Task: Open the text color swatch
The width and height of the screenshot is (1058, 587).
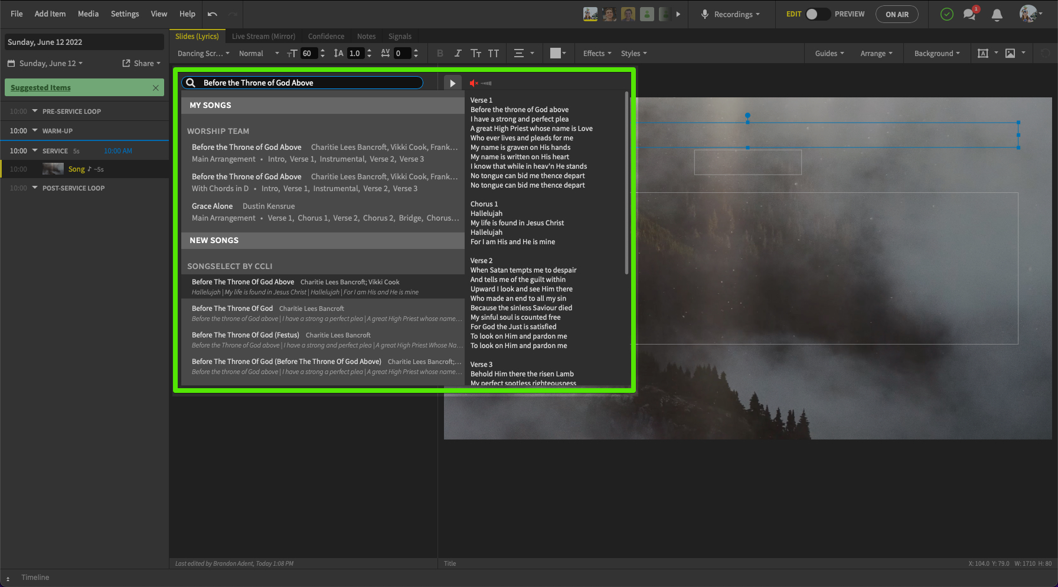Action: coord(558,53)
